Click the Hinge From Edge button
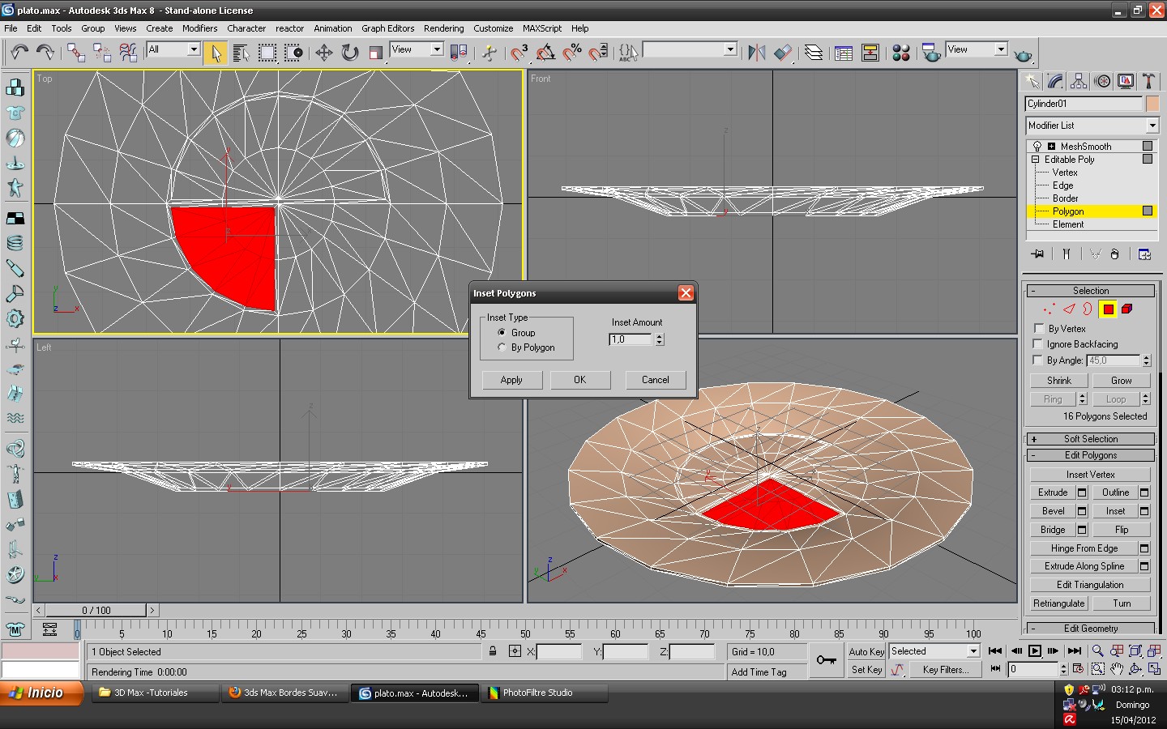 1084,548
